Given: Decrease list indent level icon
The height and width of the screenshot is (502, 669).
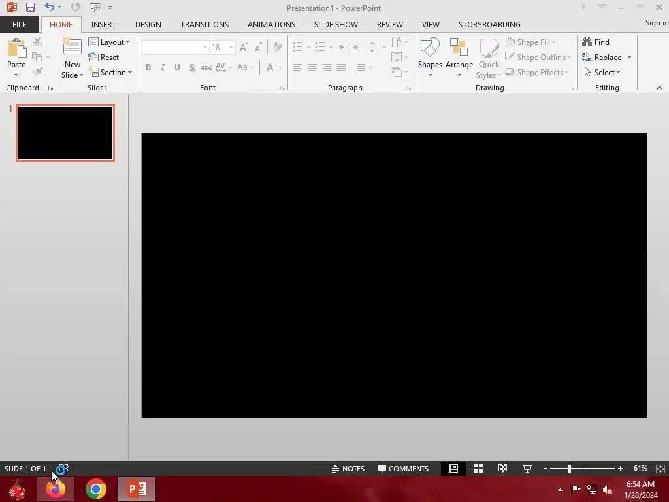Looking at the screenshot, I should point(344,47).
